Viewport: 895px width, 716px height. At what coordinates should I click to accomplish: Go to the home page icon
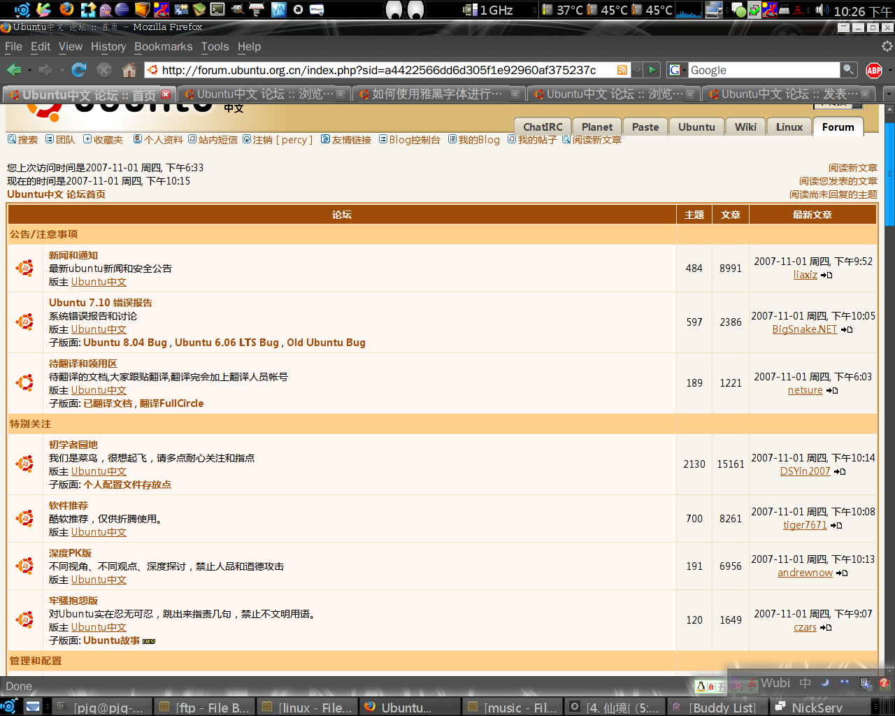[129, 70]
